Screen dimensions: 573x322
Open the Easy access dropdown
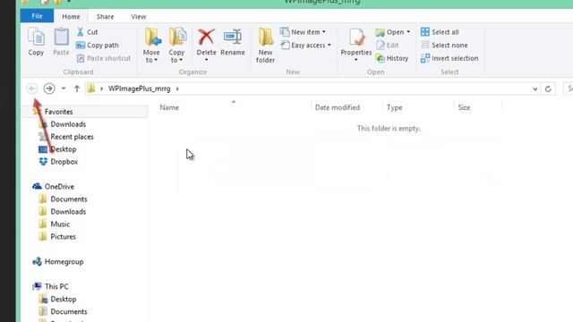(306, 46)
